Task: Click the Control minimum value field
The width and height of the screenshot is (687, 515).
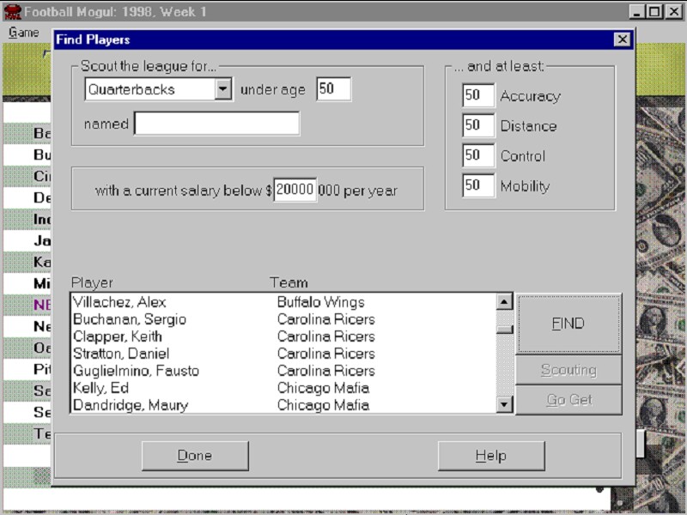Action: click(477, 156)
